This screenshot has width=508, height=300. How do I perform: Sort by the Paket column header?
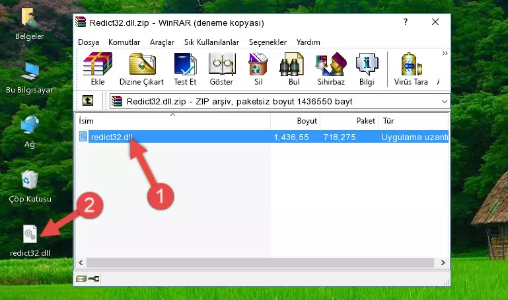[349, 121]
